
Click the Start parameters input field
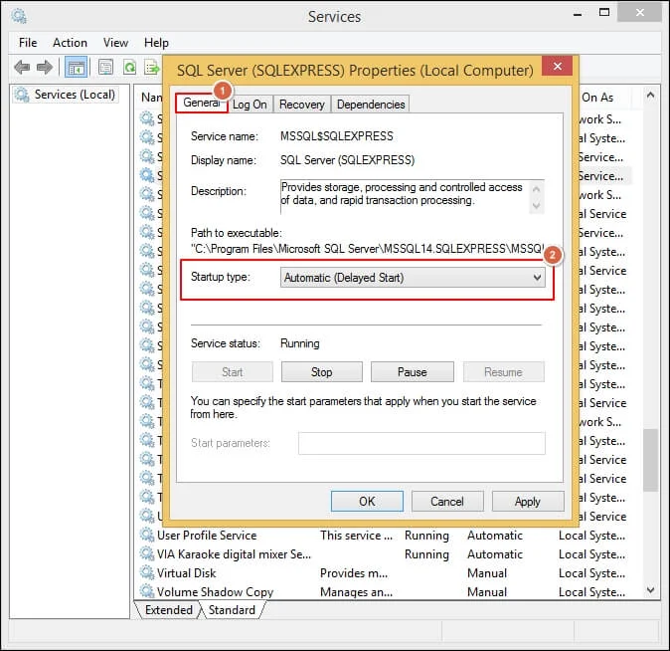point(421,443)
